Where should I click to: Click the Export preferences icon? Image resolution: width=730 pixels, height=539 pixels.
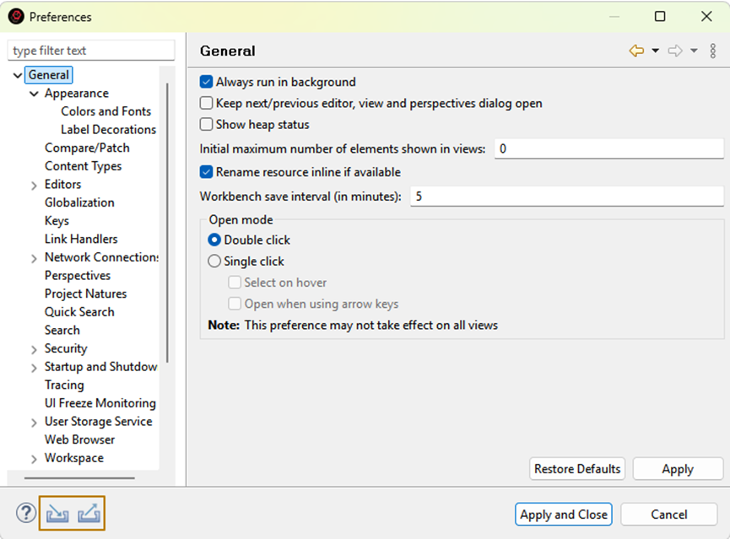[89, 513]
